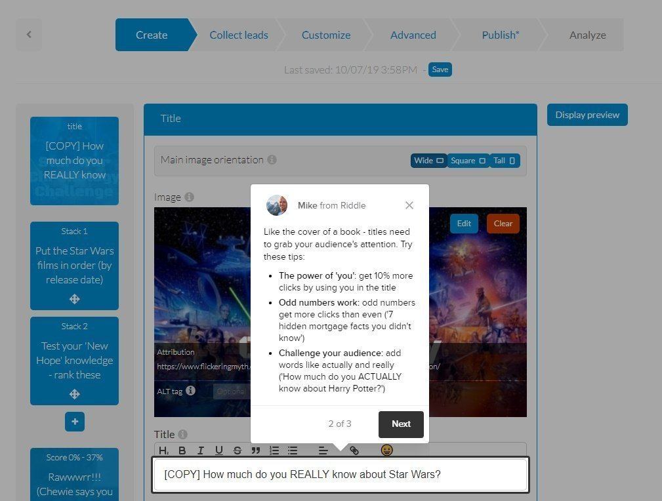Choose Wide image orientation
The width and height of the screenshot is (662, 501).
(x=428, y=161)
